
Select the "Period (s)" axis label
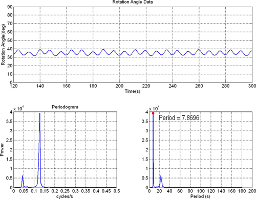200,196
